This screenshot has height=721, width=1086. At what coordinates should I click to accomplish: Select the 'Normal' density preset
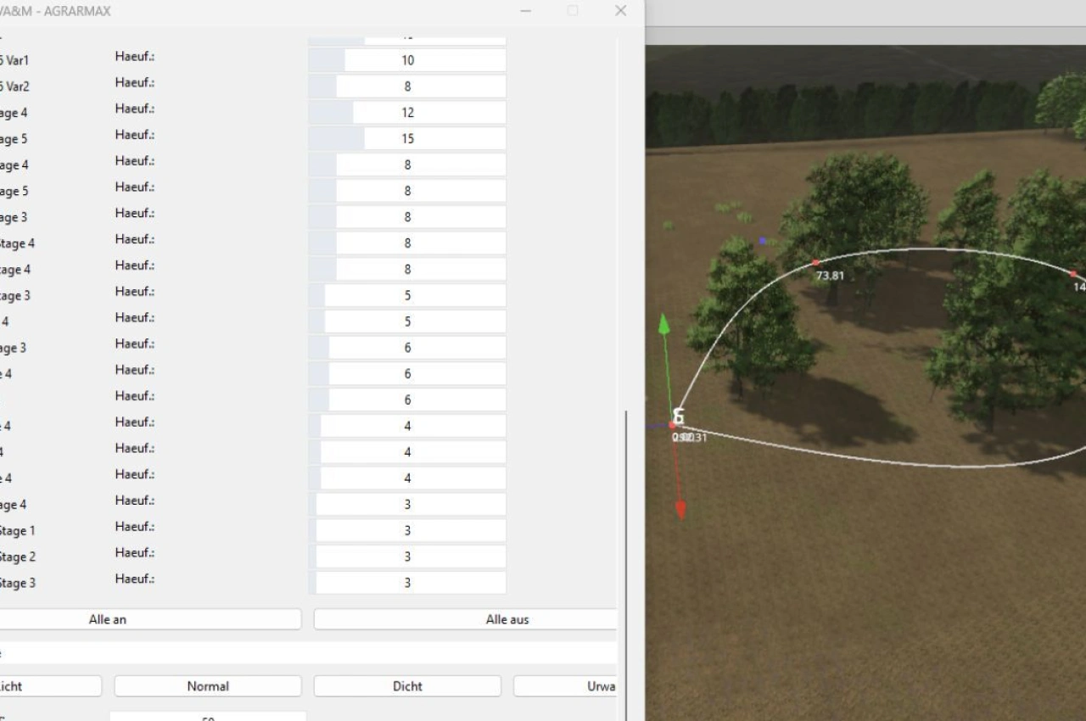[x=208, y=686]
